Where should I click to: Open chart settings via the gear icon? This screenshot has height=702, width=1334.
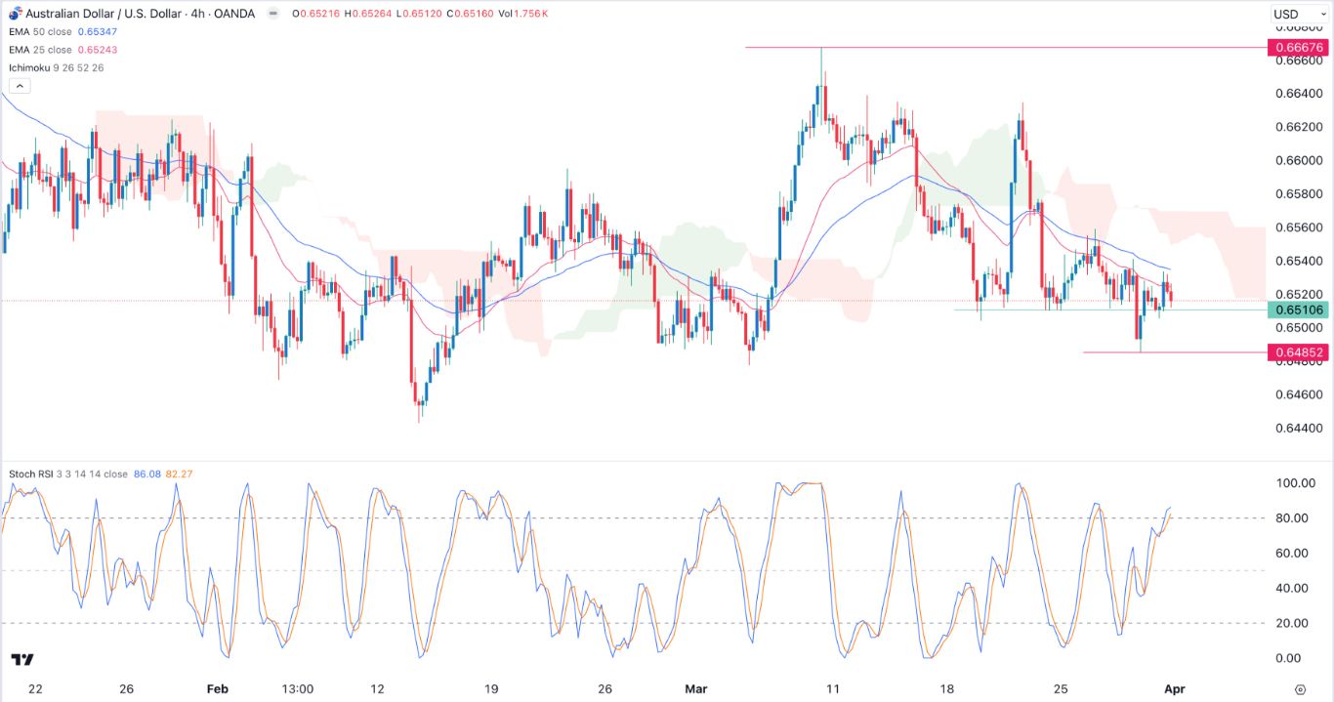tap(1299, 688)
